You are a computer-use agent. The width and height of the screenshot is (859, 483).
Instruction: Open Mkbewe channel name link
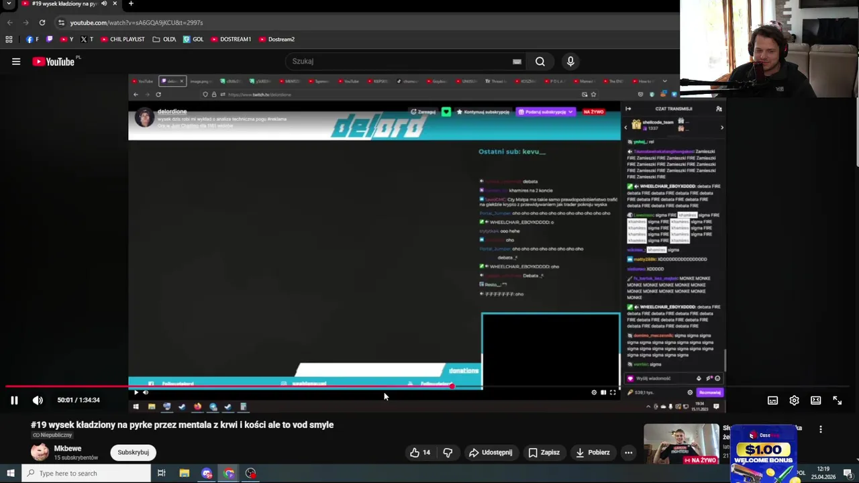68,448
